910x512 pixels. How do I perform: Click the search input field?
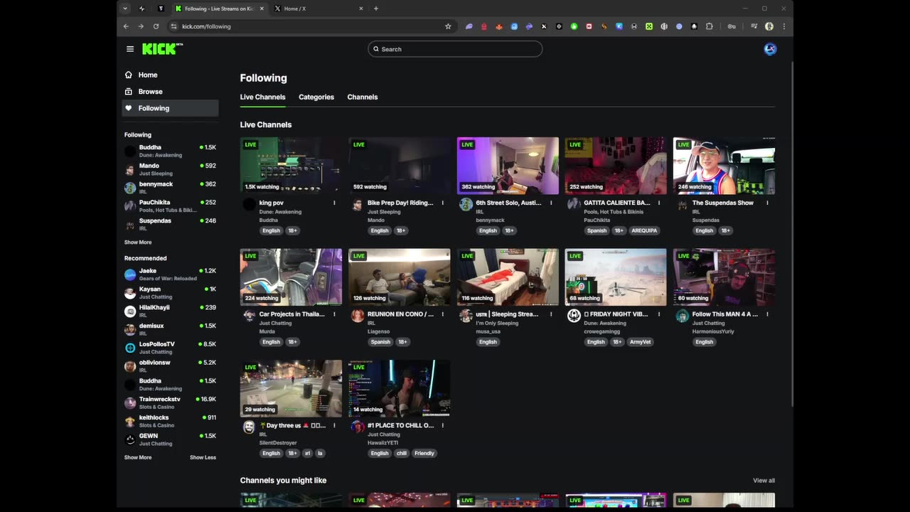pos(455,49)
